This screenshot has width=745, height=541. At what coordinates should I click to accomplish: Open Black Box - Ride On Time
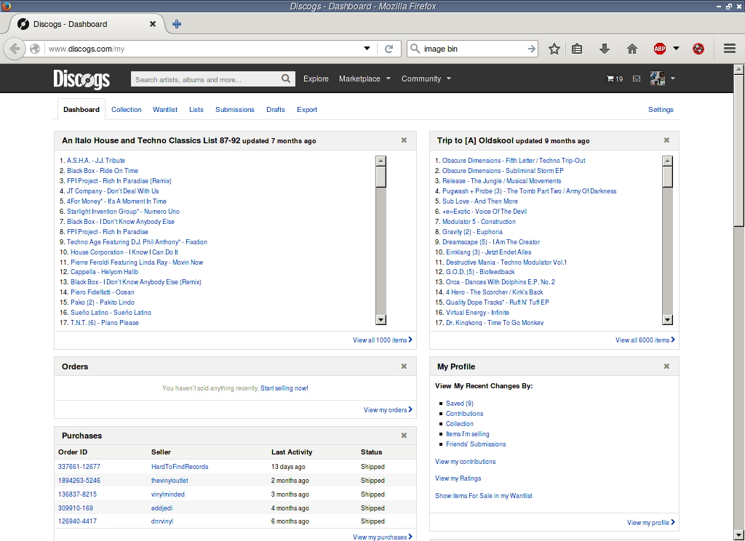pos(102,171)
